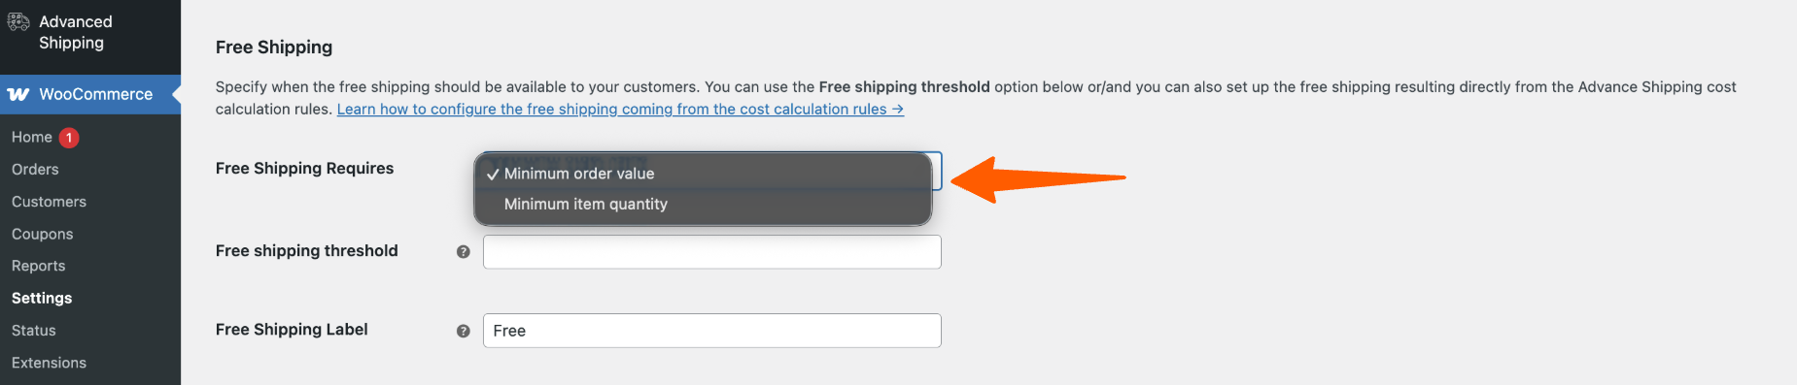Click the Advanced Shipping truck icon
The height and width of the screenshot is (385, 1797).
coord(18,21)
